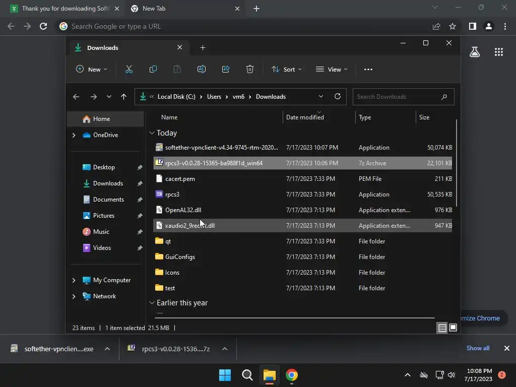This screenshot has height=387, width=516.
Task: Go up one folder level
Action: click(x=124, y=97)
